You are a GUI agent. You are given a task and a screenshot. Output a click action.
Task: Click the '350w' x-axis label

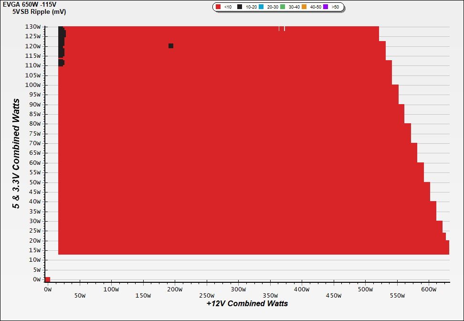[270, 296]
